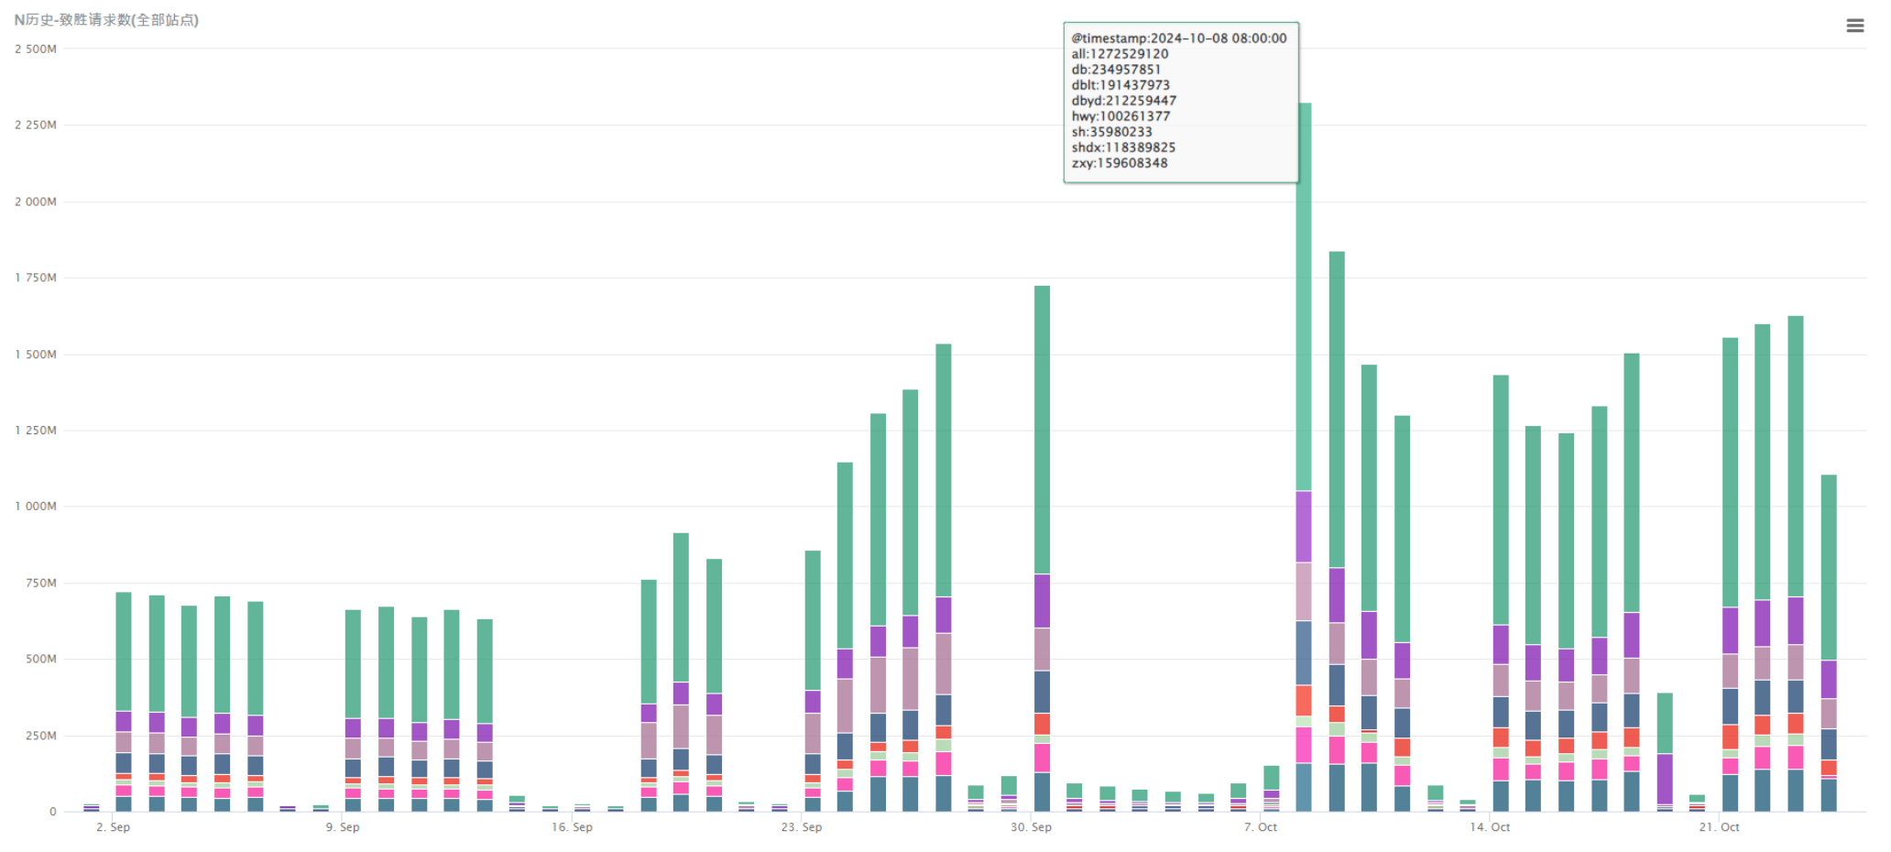The width and height of the screenshot is (1891, 852).
Task: Click the "500M" y-axis label
Action: click(x=41, y=660)
